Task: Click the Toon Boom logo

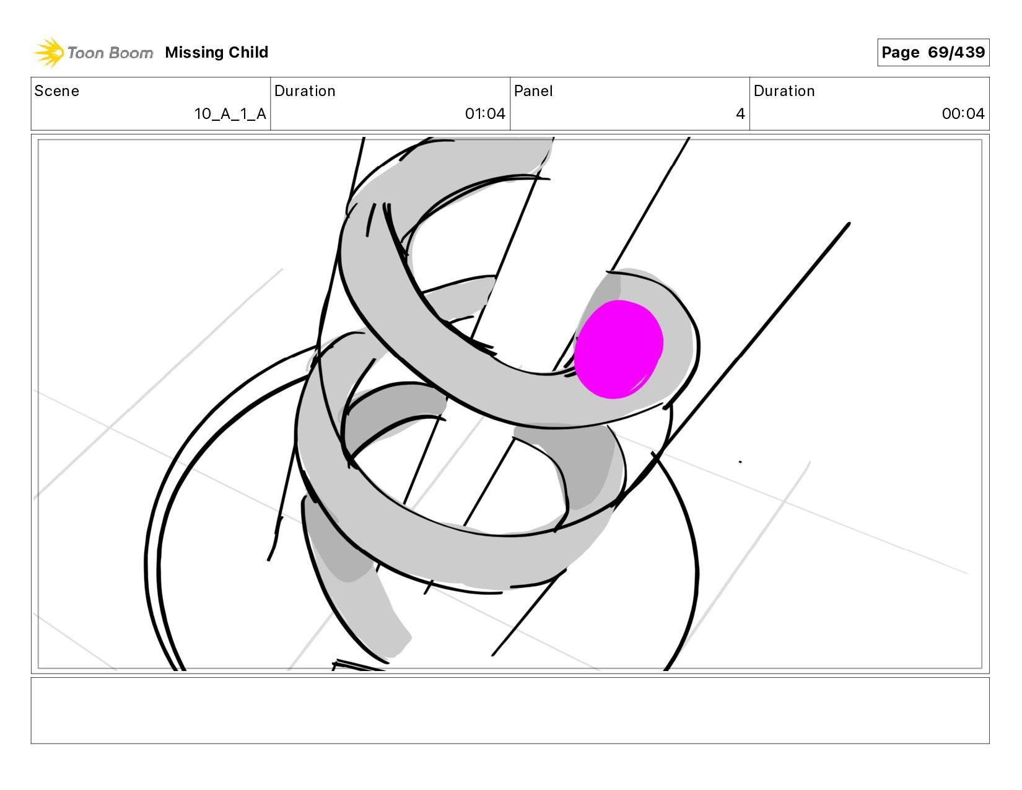Action: click(x=93, y=53)
